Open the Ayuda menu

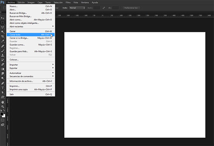click(95, 2)
